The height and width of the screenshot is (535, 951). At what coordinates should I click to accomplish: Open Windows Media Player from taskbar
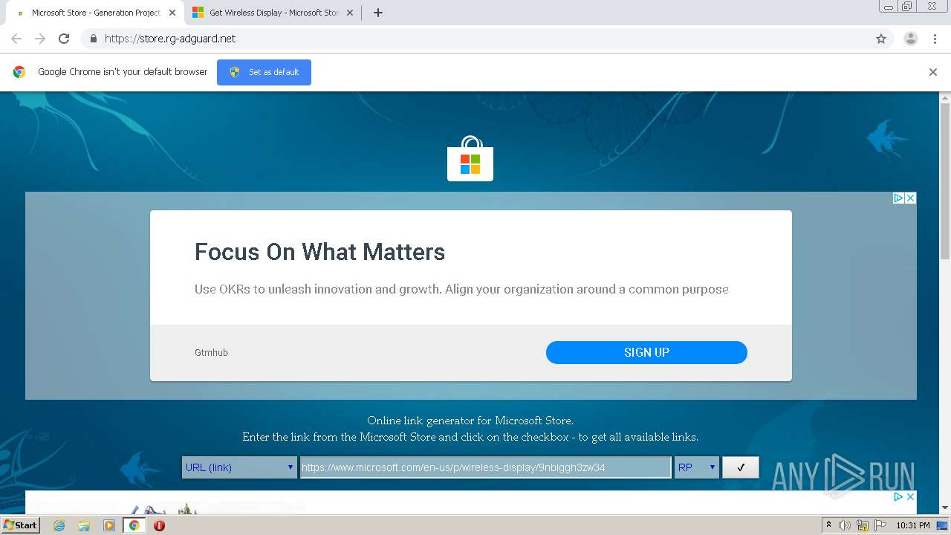[108, 525]
